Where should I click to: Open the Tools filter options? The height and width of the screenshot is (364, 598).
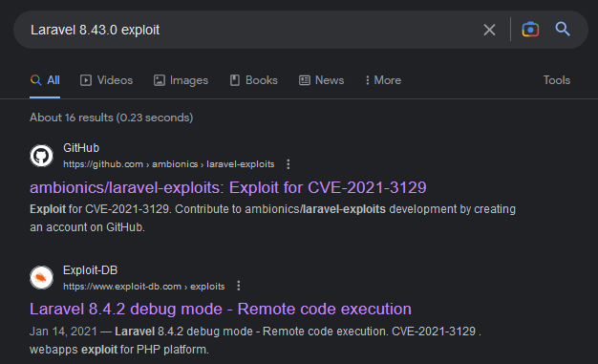pos(556,80)
